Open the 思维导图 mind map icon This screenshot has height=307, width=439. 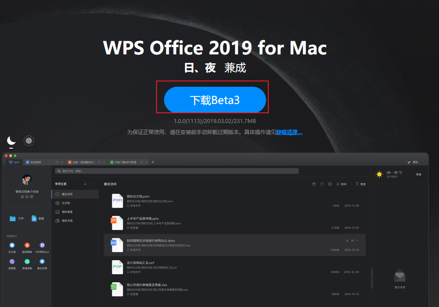[x=27, y=262]
